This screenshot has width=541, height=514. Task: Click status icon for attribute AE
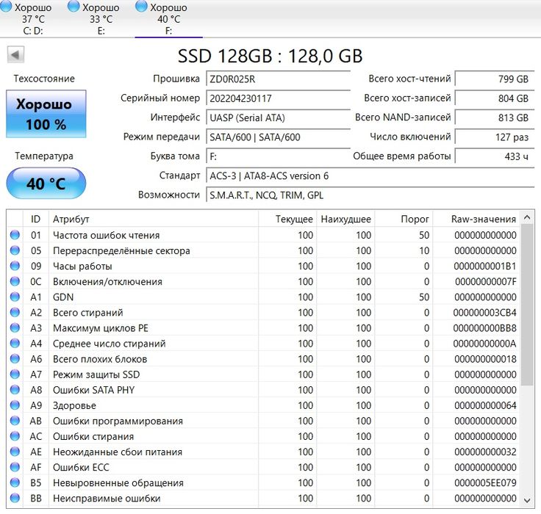coord(15,452)
